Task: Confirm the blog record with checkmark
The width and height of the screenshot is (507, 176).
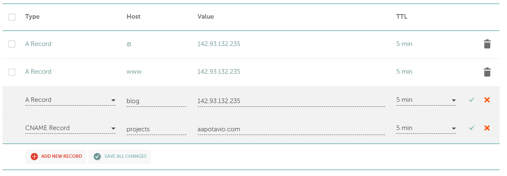Action: click(x=471, y=100)
